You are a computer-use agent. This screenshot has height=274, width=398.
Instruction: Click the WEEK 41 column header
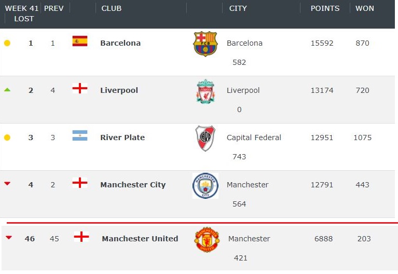(x=22, y=8)
